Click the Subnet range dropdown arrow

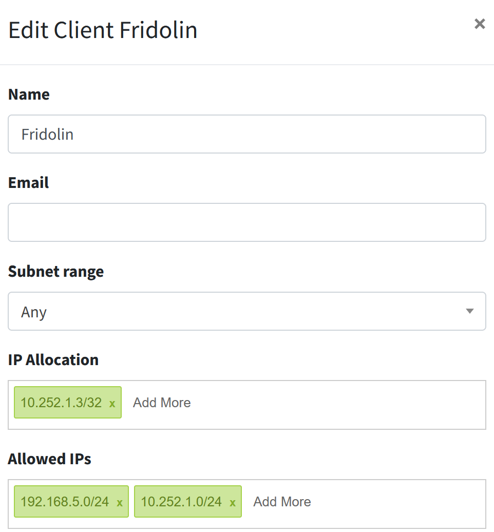pyautogui.click(x=469, y=311)
